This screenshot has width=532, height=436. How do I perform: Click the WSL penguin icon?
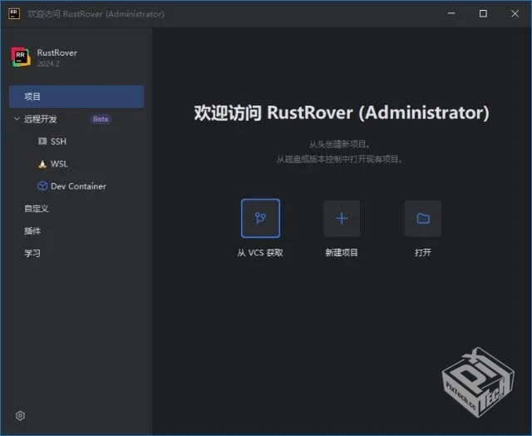point(42,164)
